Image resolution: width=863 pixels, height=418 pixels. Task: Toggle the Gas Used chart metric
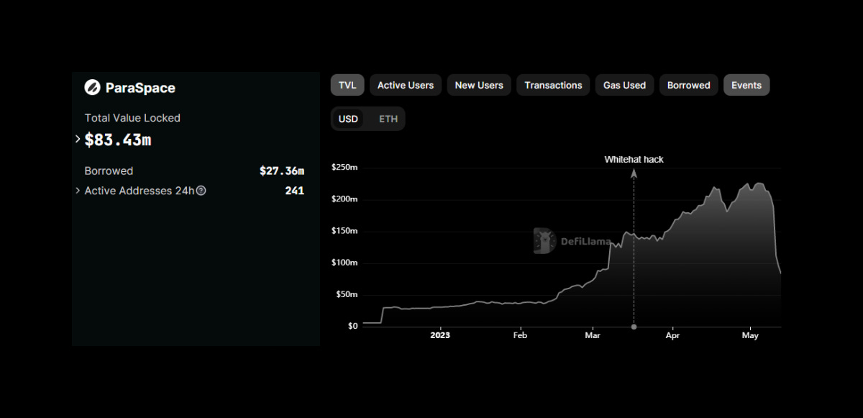pos(624,85)
